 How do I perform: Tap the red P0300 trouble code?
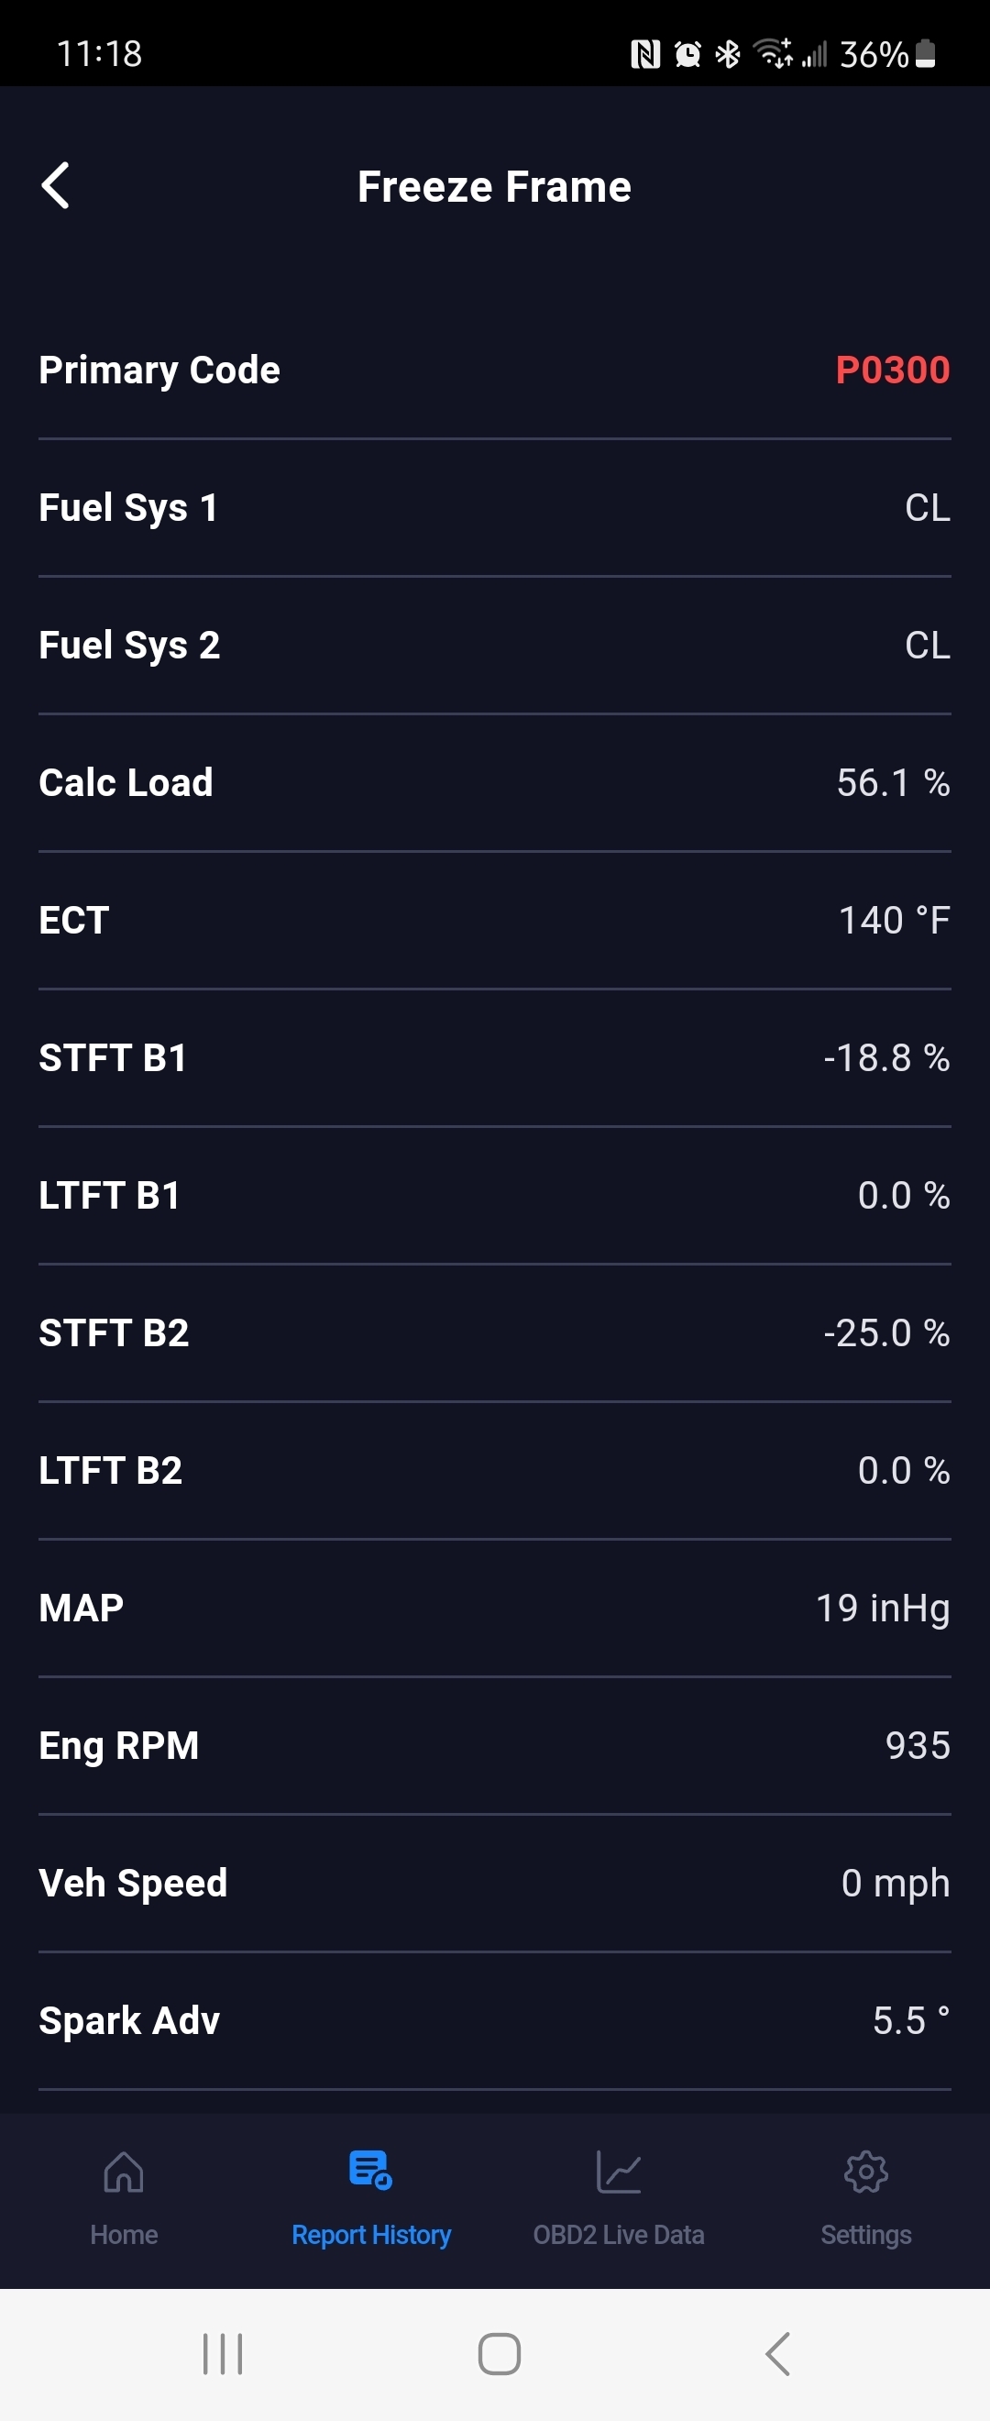click(892, 370)
